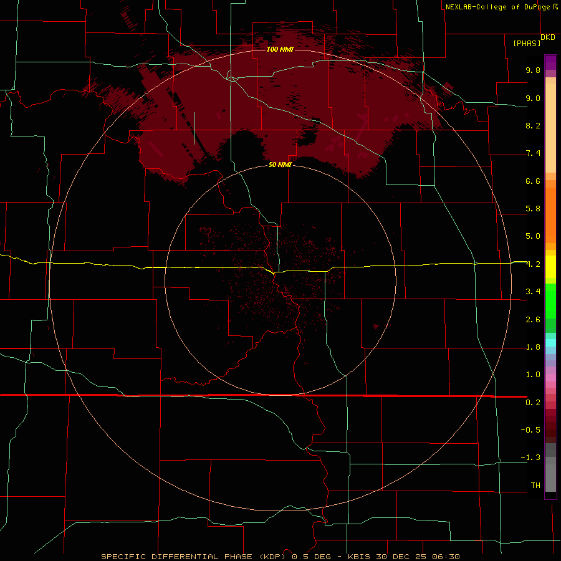Click the 9.0 value on the color scale
The height and width of the screenshot is (561, 561).
click(533, 98)
